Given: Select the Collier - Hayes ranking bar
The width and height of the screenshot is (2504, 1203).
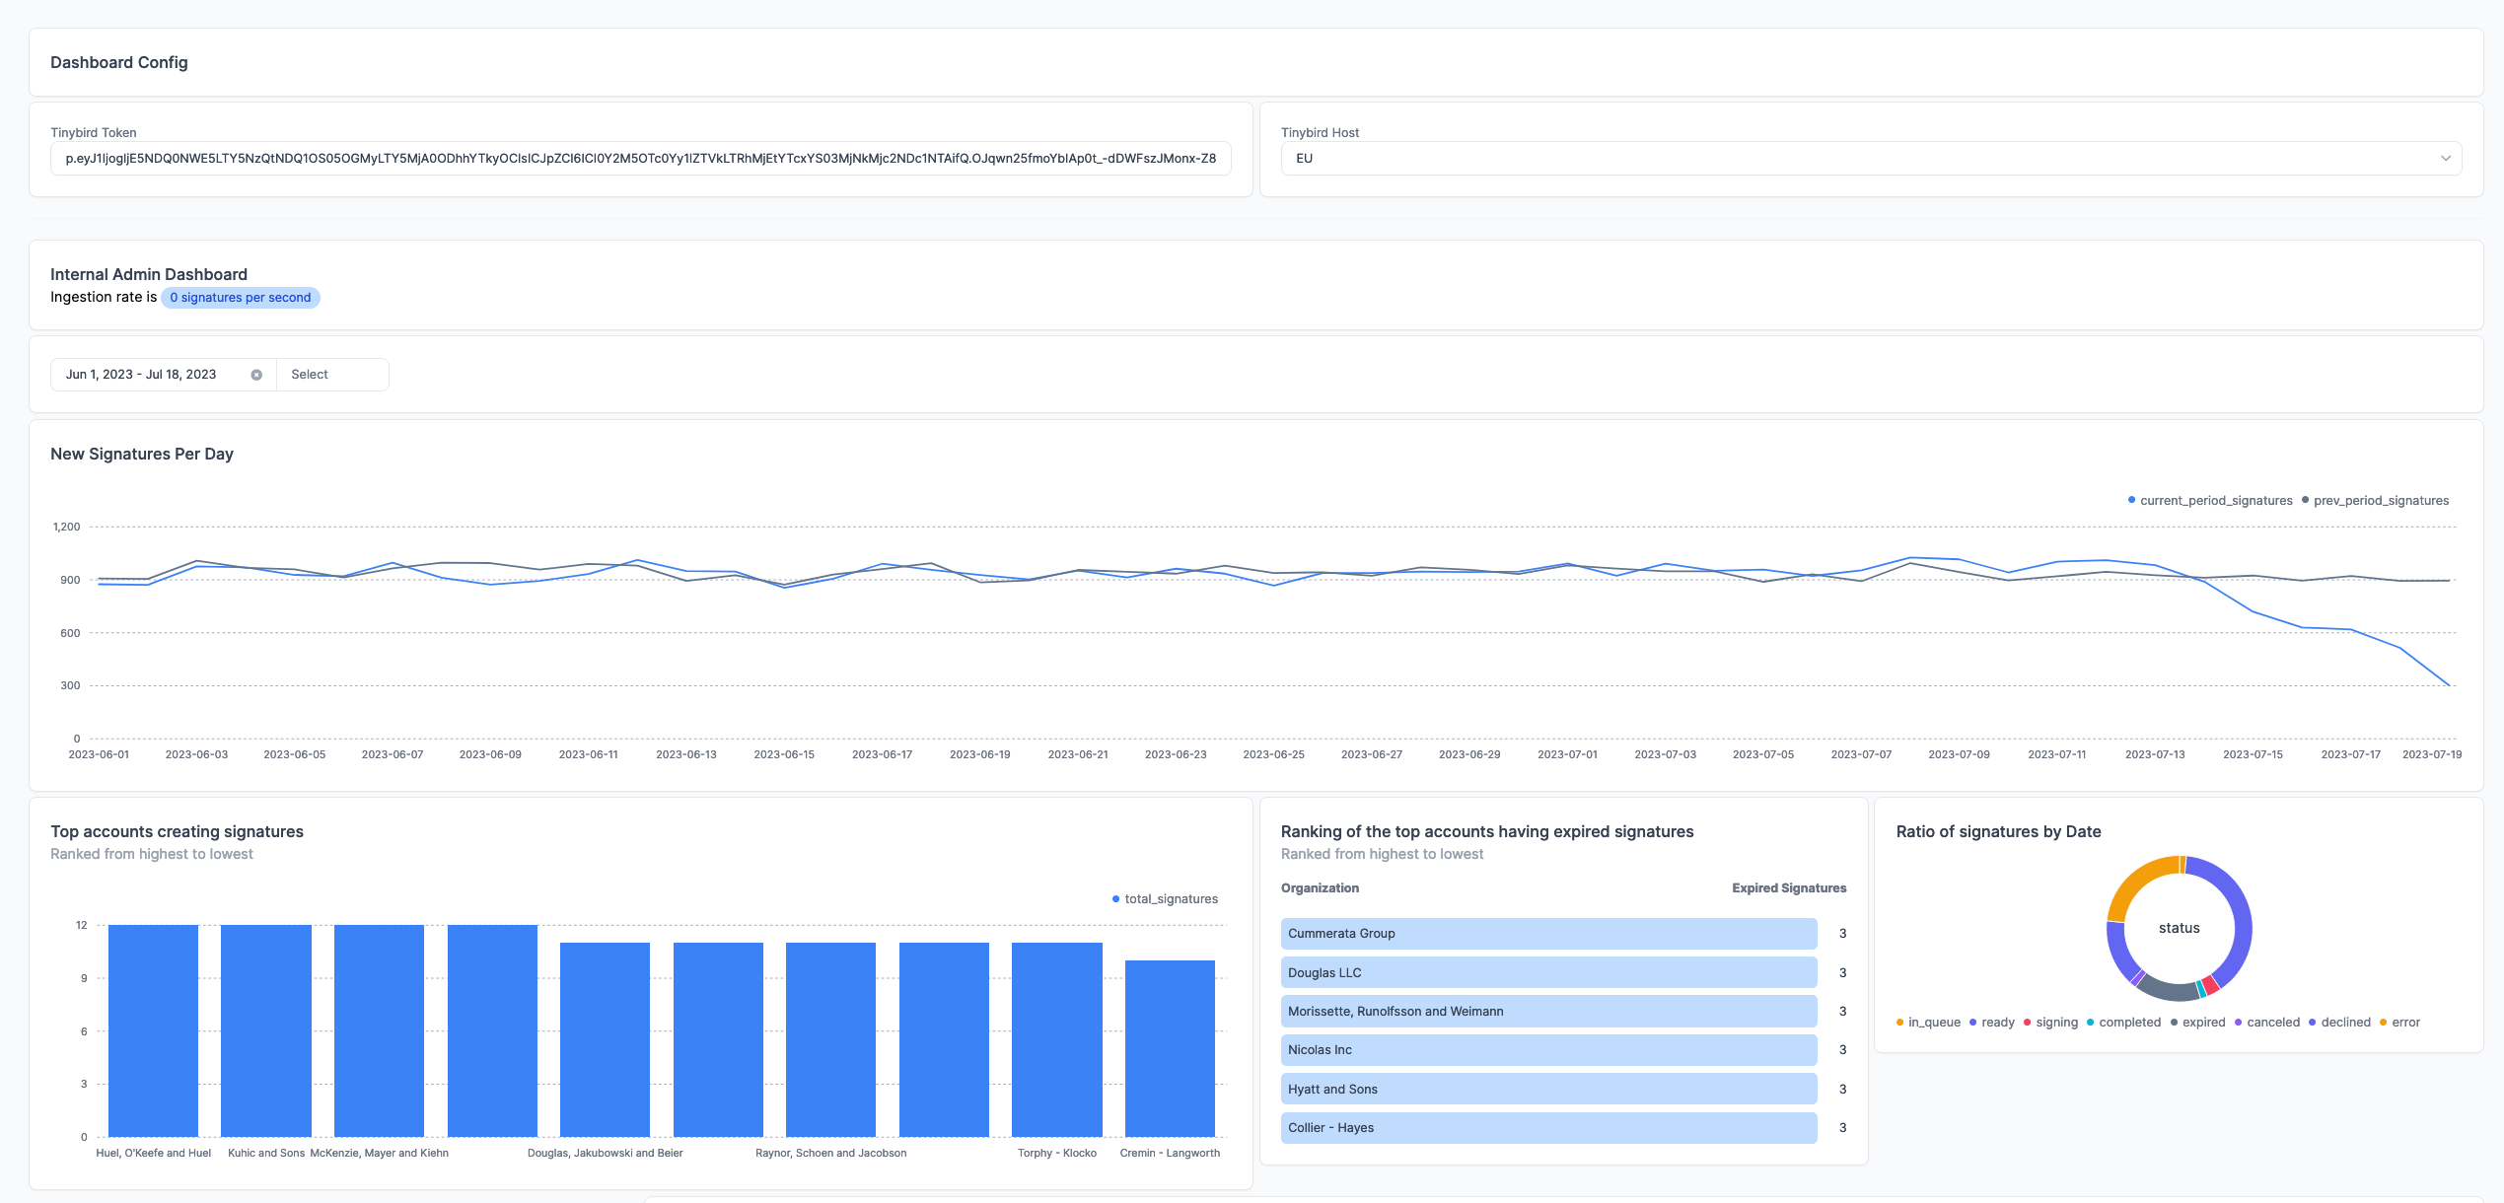Looking at the screenshot, I should (1548, 1128).
